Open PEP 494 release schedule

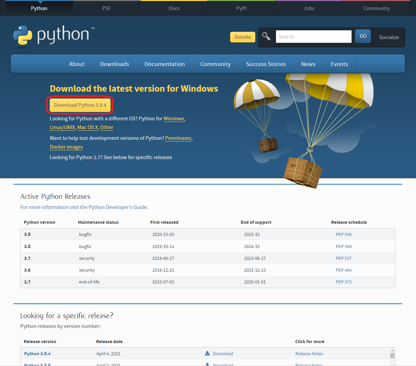[344, 270]
